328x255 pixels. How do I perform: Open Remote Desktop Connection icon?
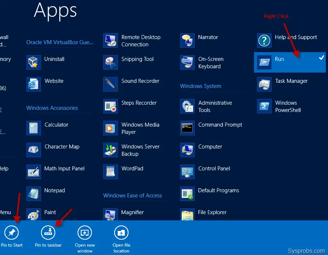(111, 40)
